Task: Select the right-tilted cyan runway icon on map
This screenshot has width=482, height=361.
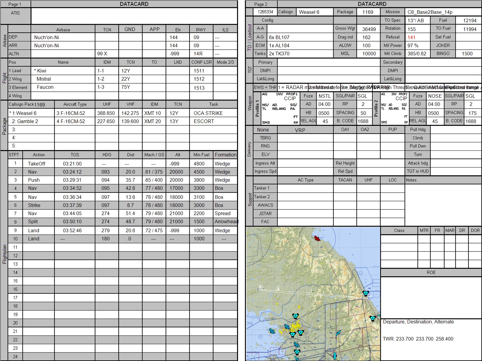Action: (x=338, y=333)
